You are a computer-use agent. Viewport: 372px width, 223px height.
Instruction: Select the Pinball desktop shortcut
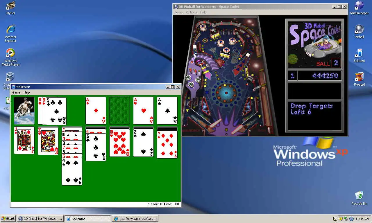pos(359,32)
